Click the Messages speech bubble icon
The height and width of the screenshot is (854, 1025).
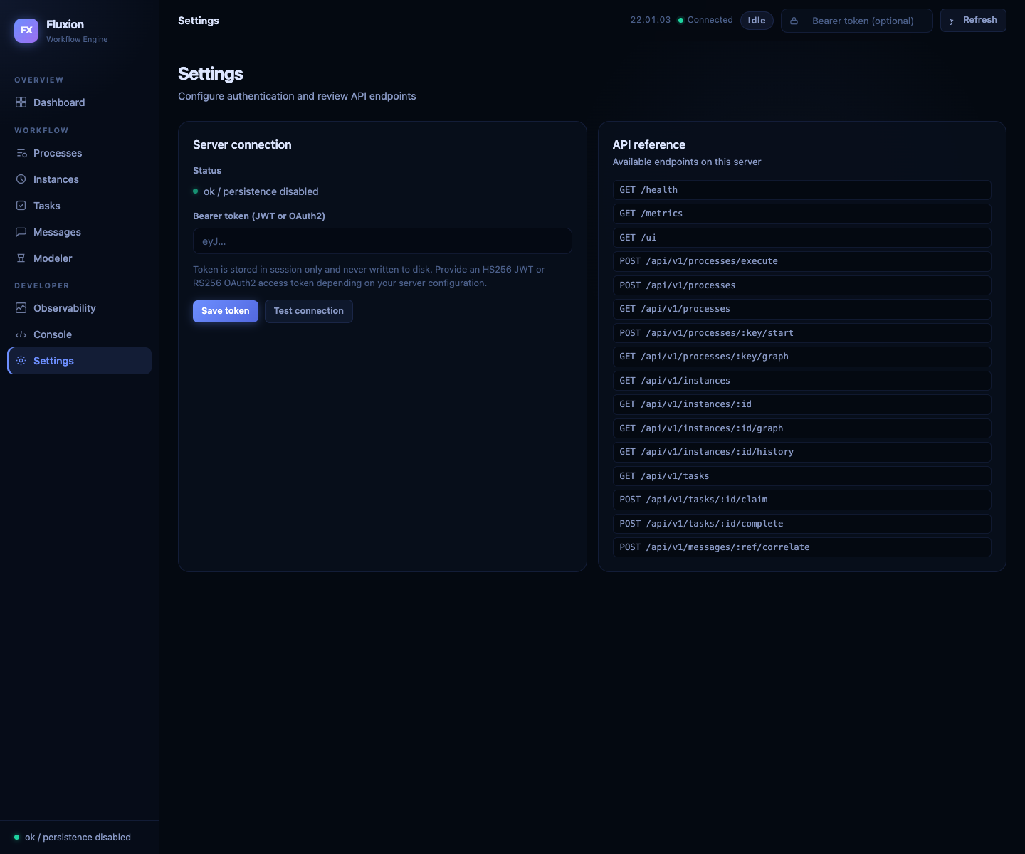(x=21, y=232)
